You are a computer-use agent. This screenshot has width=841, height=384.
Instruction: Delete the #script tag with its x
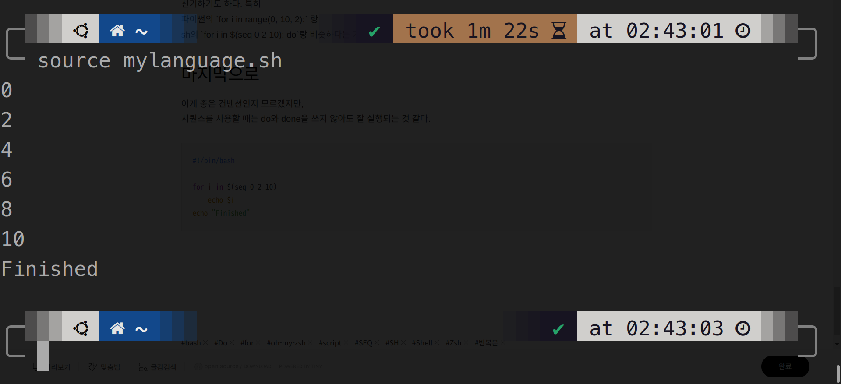[346, 342]
